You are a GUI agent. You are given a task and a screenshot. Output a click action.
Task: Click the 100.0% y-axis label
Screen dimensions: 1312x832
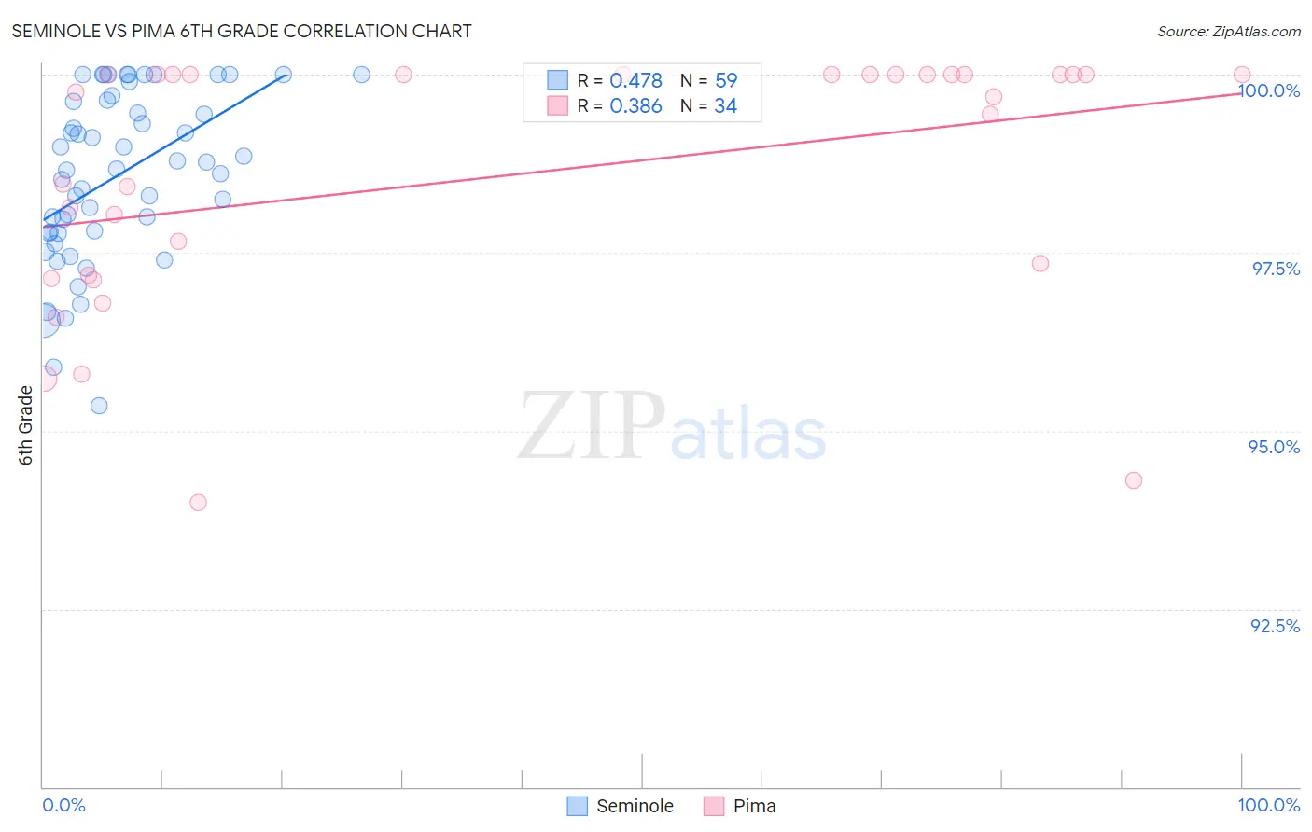[x=1269, y=90]
